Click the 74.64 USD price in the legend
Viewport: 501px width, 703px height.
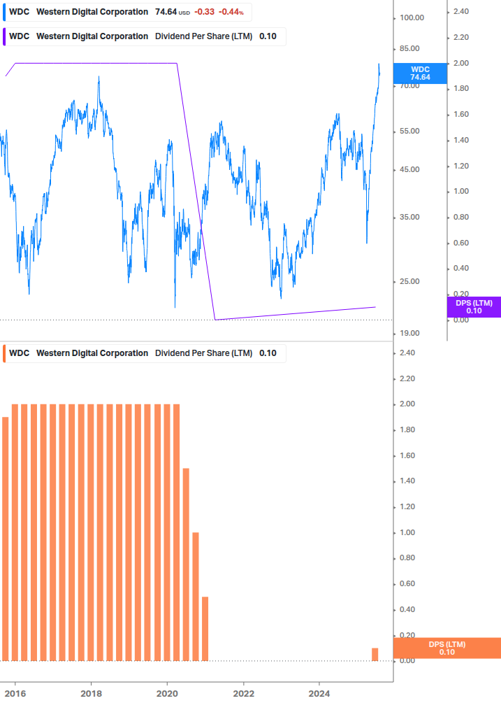(x=173, y=12)
